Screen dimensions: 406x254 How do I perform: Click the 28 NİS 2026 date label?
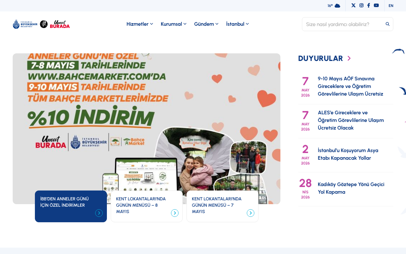[305, 189]
